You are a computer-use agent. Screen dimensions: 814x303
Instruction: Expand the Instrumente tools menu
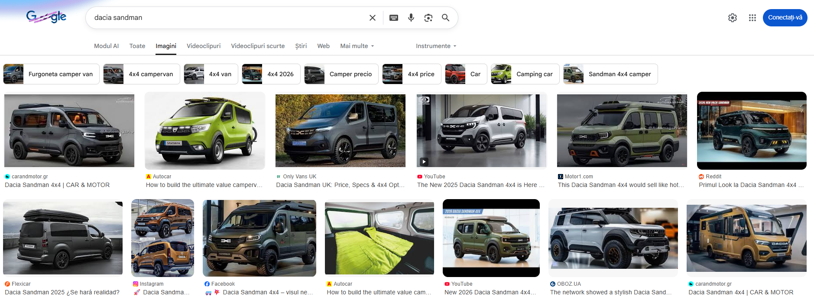436,46
